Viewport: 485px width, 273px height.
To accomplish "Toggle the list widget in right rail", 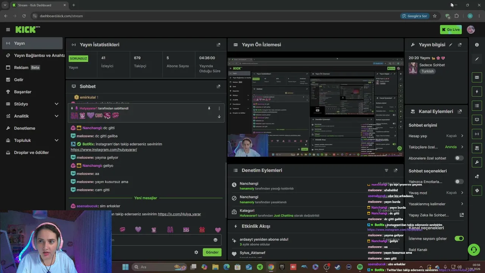I will 477,105.
